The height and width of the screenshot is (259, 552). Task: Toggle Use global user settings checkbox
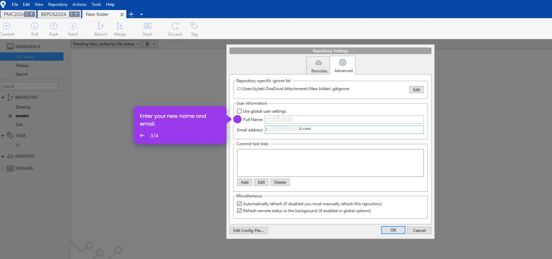pyautogui.click(x=239, y=111)
